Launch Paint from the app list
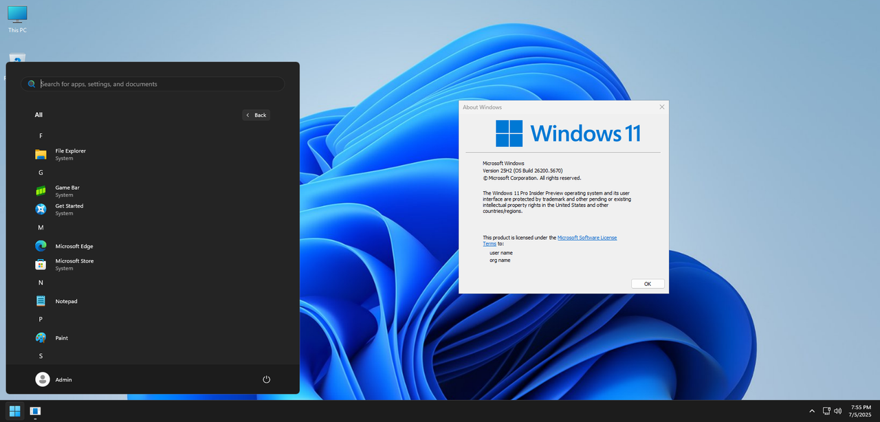 (x=153, y=338)
